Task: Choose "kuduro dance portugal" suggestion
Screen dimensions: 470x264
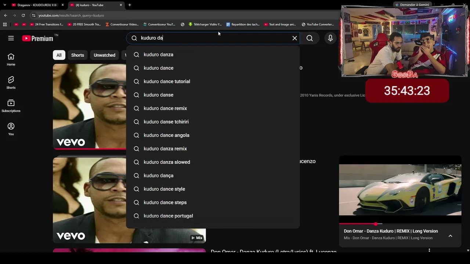Action: (x=213, y=216)
